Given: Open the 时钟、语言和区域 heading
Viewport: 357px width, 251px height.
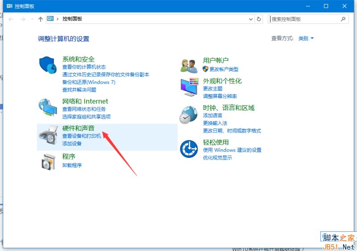Looking at the screenshot, I should (228, 107).
